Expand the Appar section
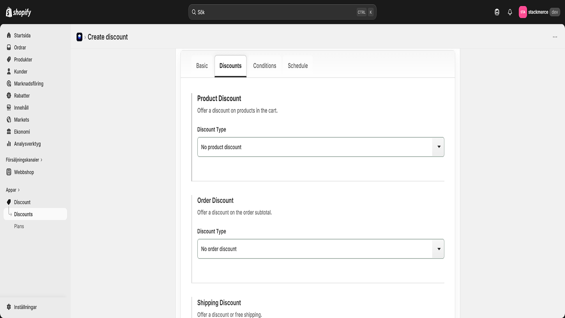565x318 pixels. (13, 190)
